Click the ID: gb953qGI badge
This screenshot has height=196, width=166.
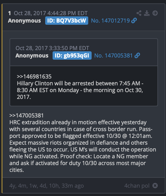click(72, 56)
